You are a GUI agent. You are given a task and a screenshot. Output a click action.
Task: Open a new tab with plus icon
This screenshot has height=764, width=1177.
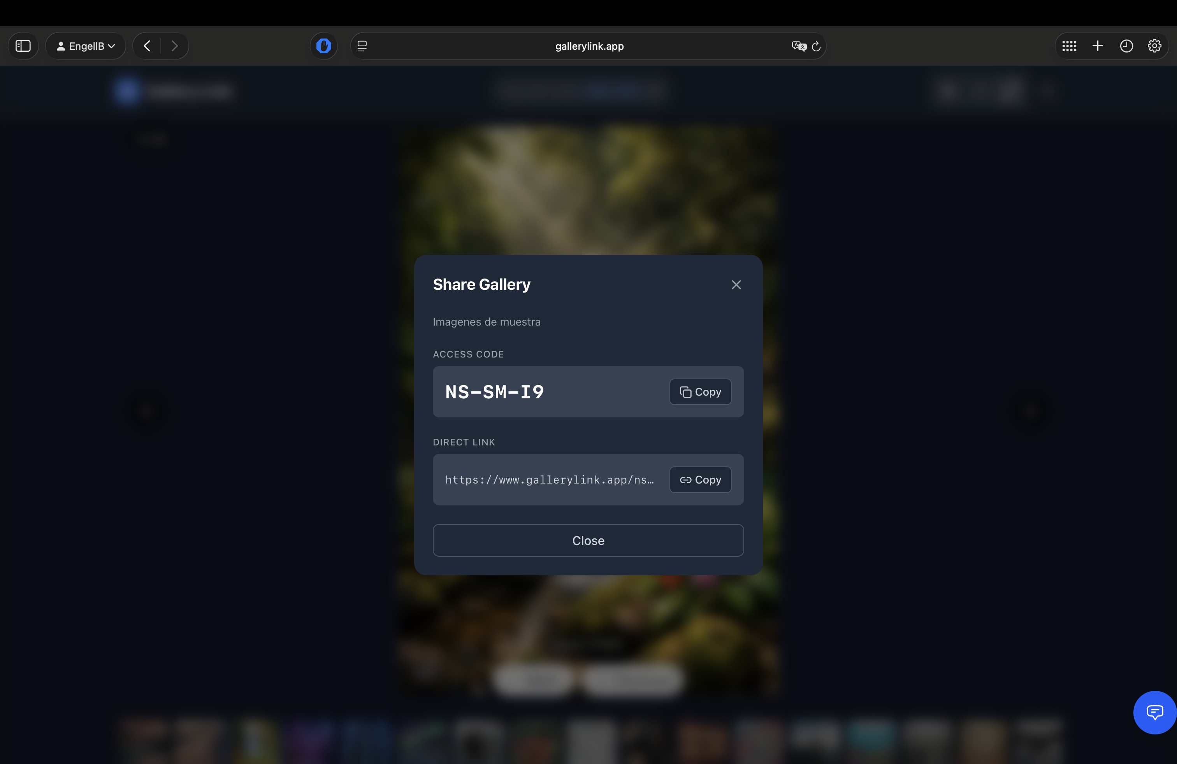(x=1097, y=46)
